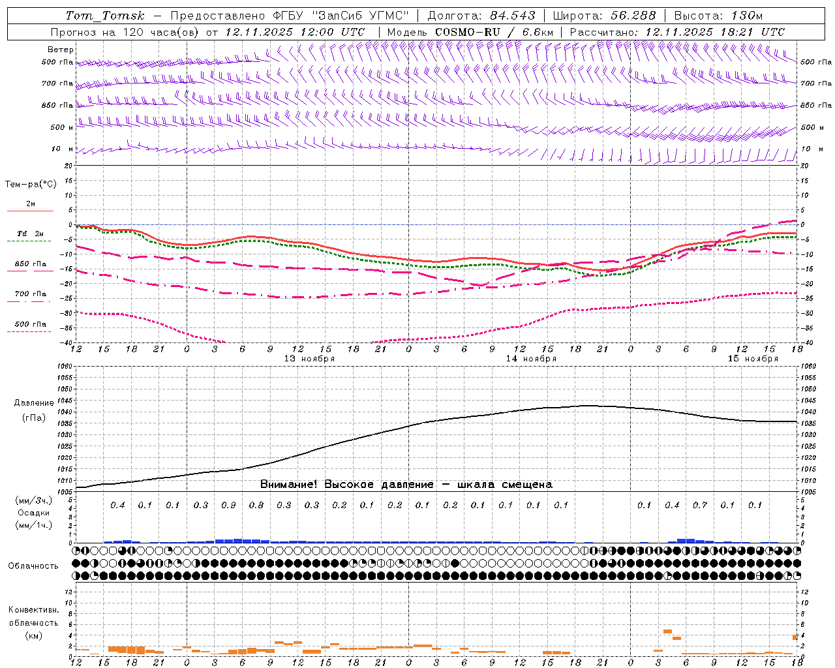Click the 15 ноября date label

753,359
